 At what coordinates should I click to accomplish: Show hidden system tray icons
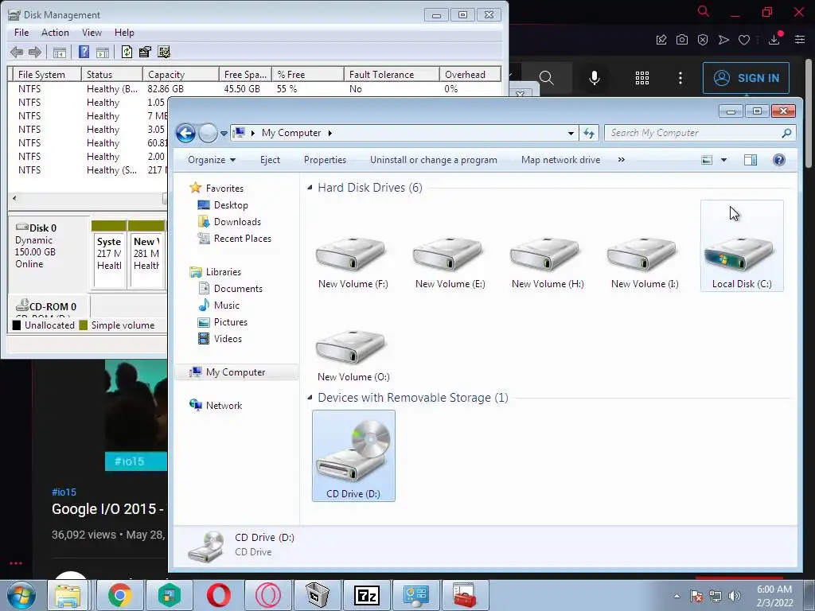pyautogui.click(x=677, y=596)
